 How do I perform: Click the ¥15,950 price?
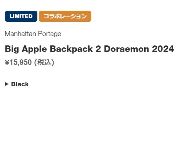[19, 63]
